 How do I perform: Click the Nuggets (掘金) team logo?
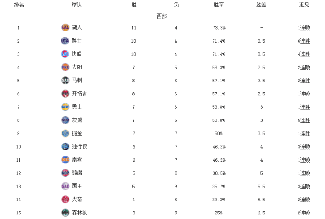tap(65, 133)
